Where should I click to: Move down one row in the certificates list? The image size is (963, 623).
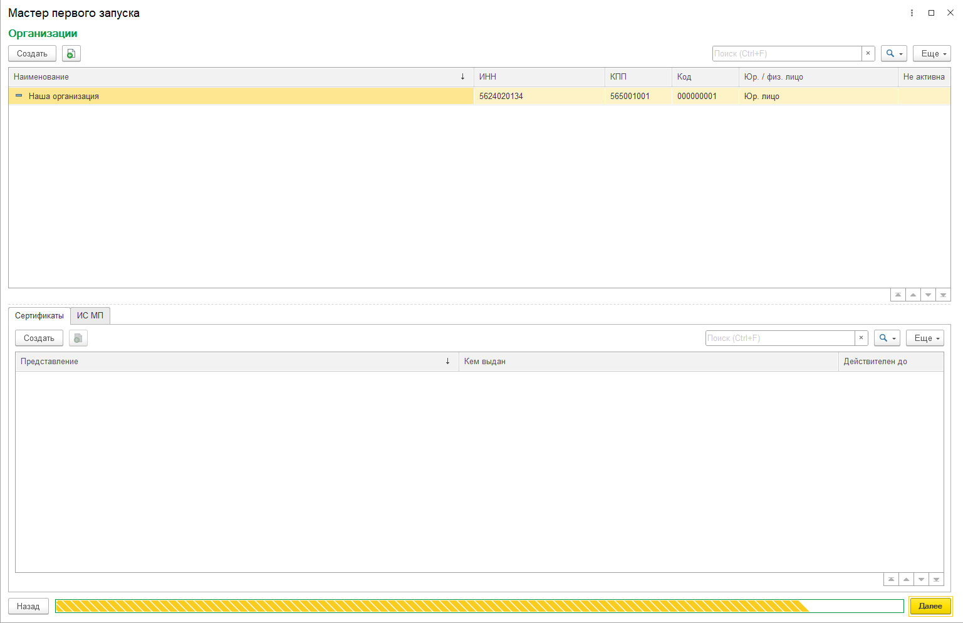921,580
